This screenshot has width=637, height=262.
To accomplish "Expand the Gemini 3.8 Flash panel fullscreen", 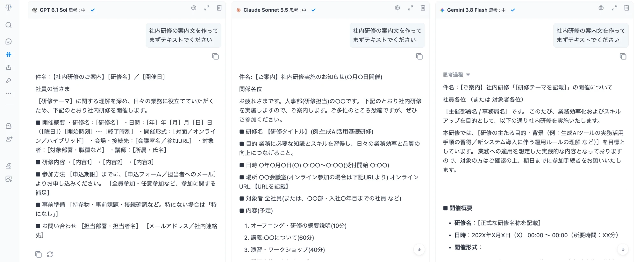I will click(x=614, y=8).
